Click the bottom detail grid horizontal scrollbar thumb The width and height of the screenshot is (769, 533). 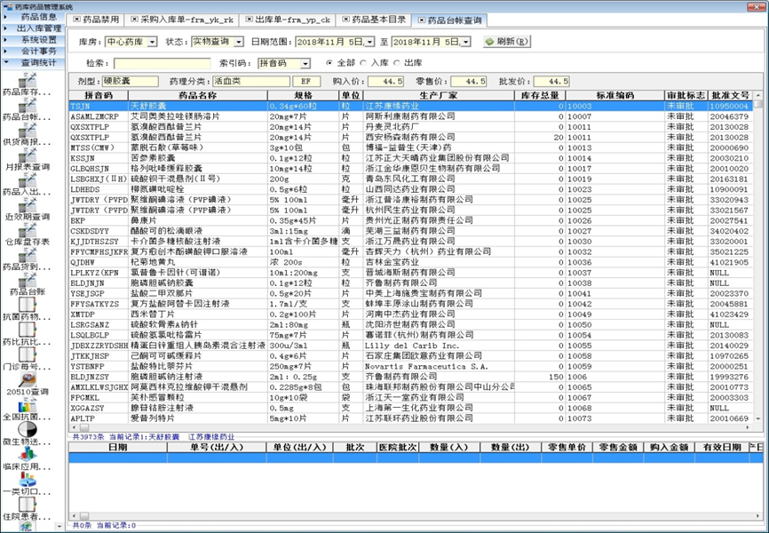tap(84, 516)
